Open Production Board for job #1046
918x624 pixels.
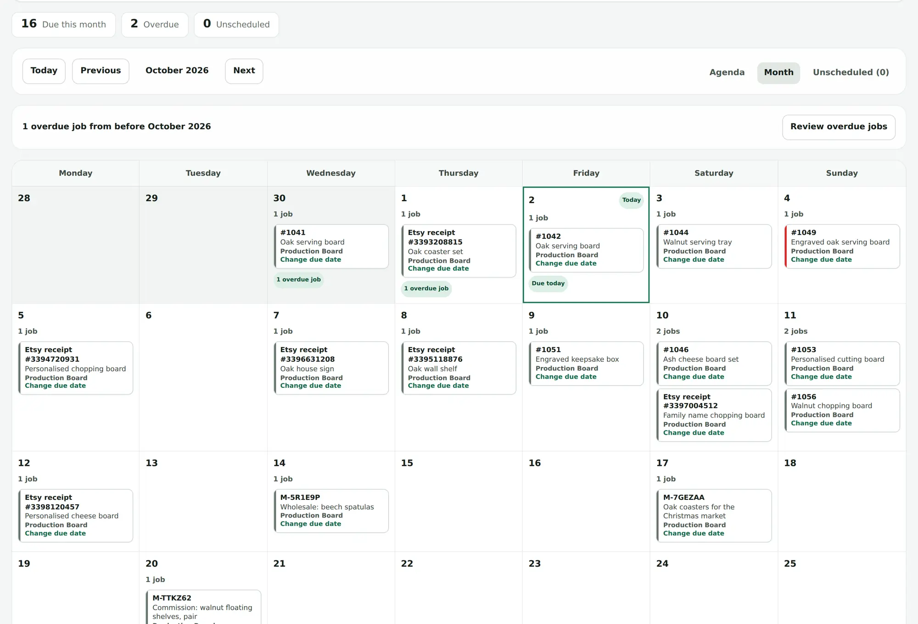694,368
